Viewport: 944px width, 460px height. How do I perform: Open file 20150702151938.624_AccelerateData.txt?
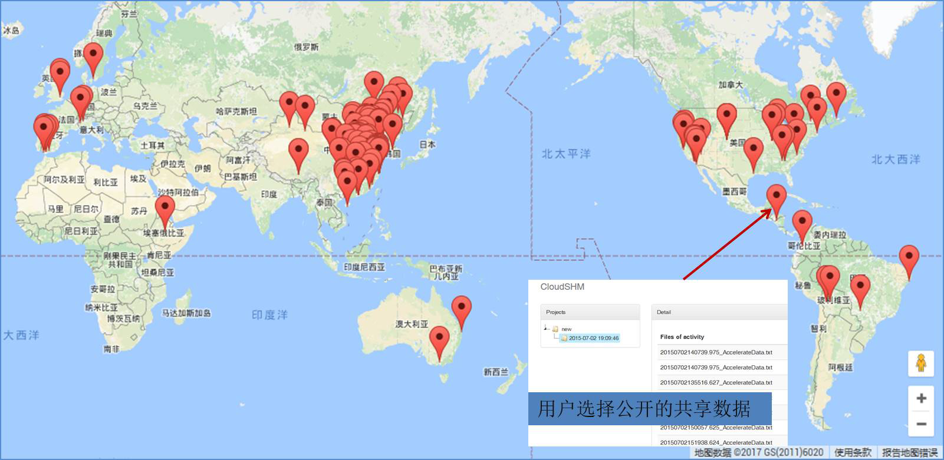click(x=716, y=442)
